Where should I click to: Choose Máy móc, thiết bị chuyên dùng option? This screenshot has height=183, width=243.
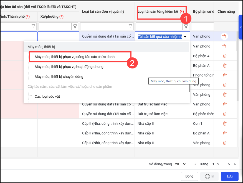pos(59,76)
